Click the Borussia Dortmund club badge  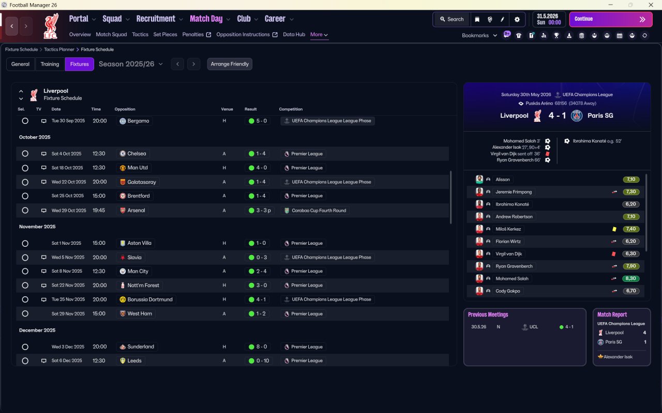click(123, 299)
